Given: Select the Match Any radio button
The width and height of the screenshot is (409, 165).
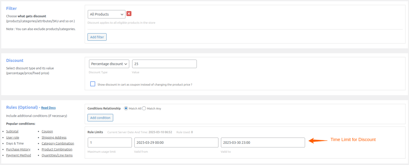Looking at the screenshot, I should click(144, 108).
